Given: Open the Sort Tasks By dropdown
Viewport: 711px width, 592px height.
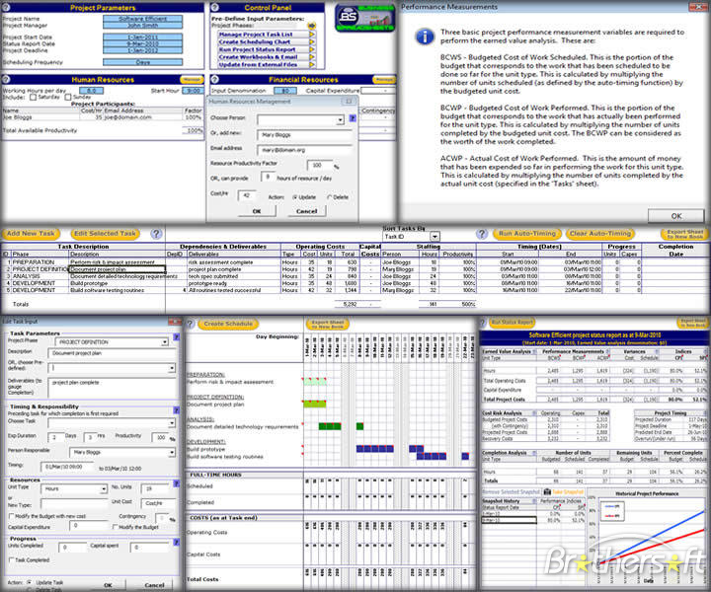Looking at the screenshot, I should pyautogui.click(x=434, y=237).
